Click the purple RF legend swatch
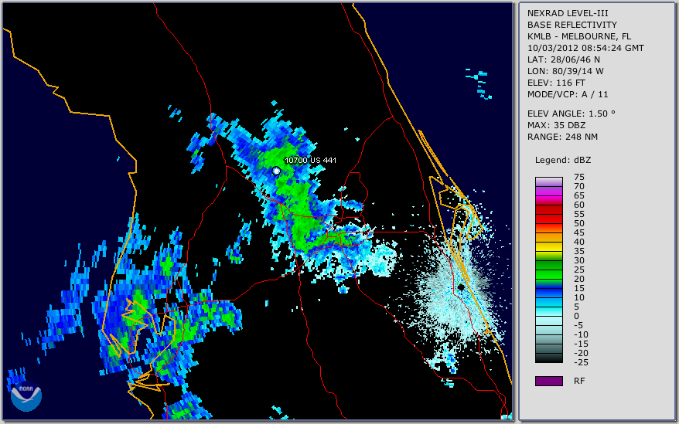Viewport: 679px width, 424px height. [548, 381]
